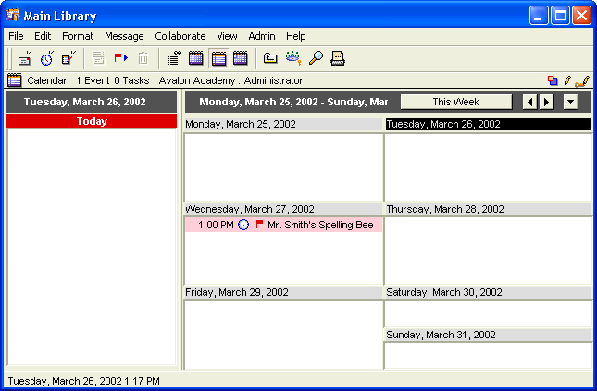This screenshot has height=391, width=597.
Task: Click the new calendar event toolbar icon
Action: pos(25,58)
